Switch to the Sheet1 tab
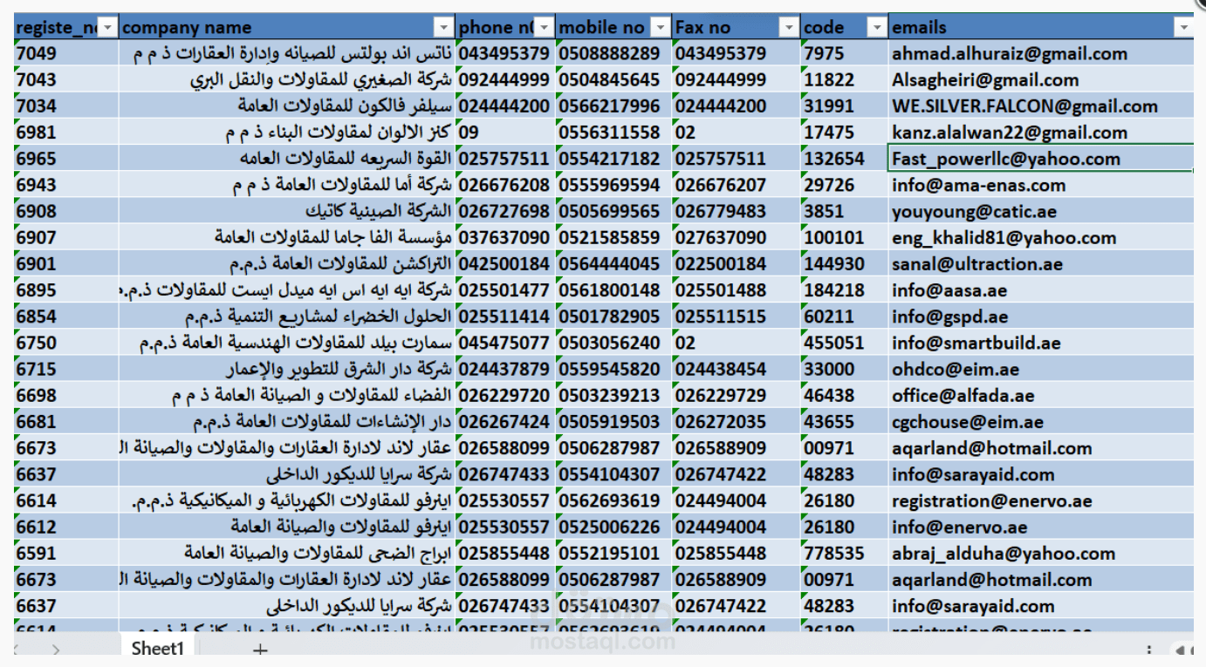 pos(157,649)
